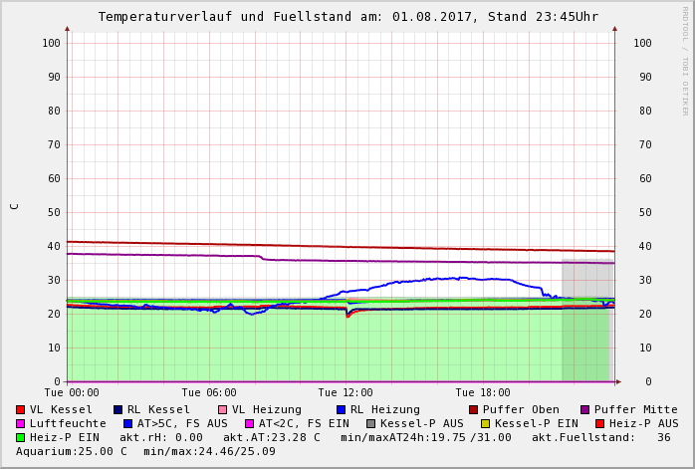Select the pink VL Heizung legend swatch
Viewport: 695px width, 469px height.
click(x=222, y=409)
